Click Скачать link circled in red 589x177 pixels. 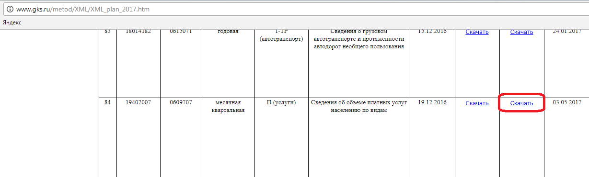pos(521,103)
